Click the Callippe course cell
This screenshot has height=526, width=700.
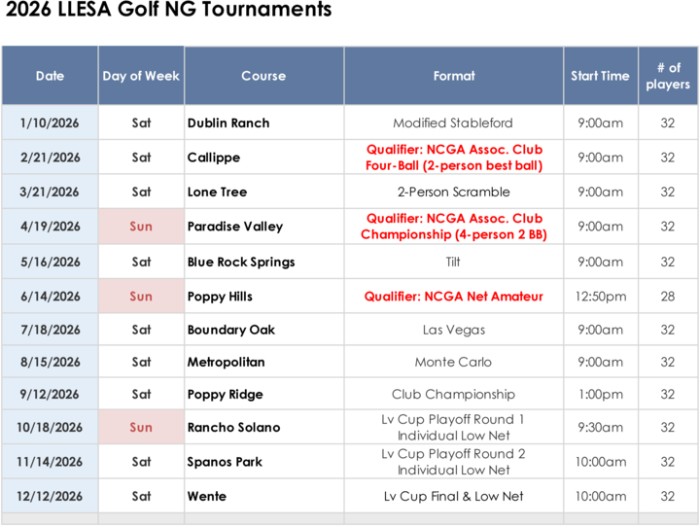214,158
